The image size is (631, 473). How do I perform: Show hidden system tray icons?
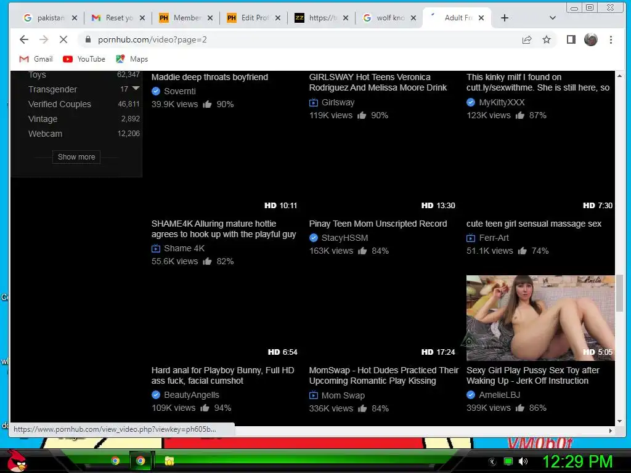(x=492, y=462)
